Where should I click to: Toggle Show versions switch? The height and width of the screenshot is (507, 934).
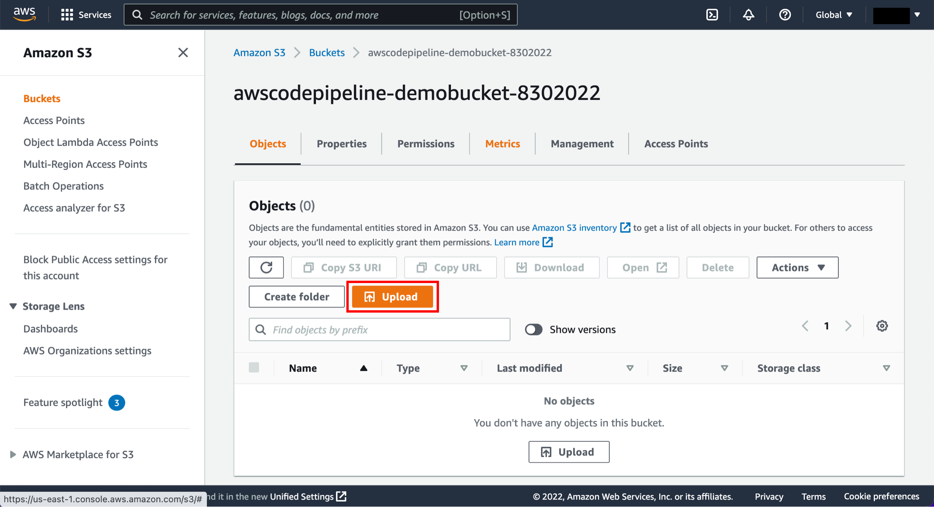click(x=534, y=329)
